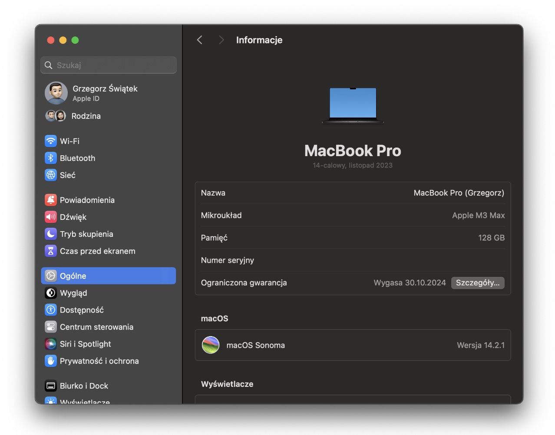Open Tryb skupienia moon icon

(x=51, y=234)
